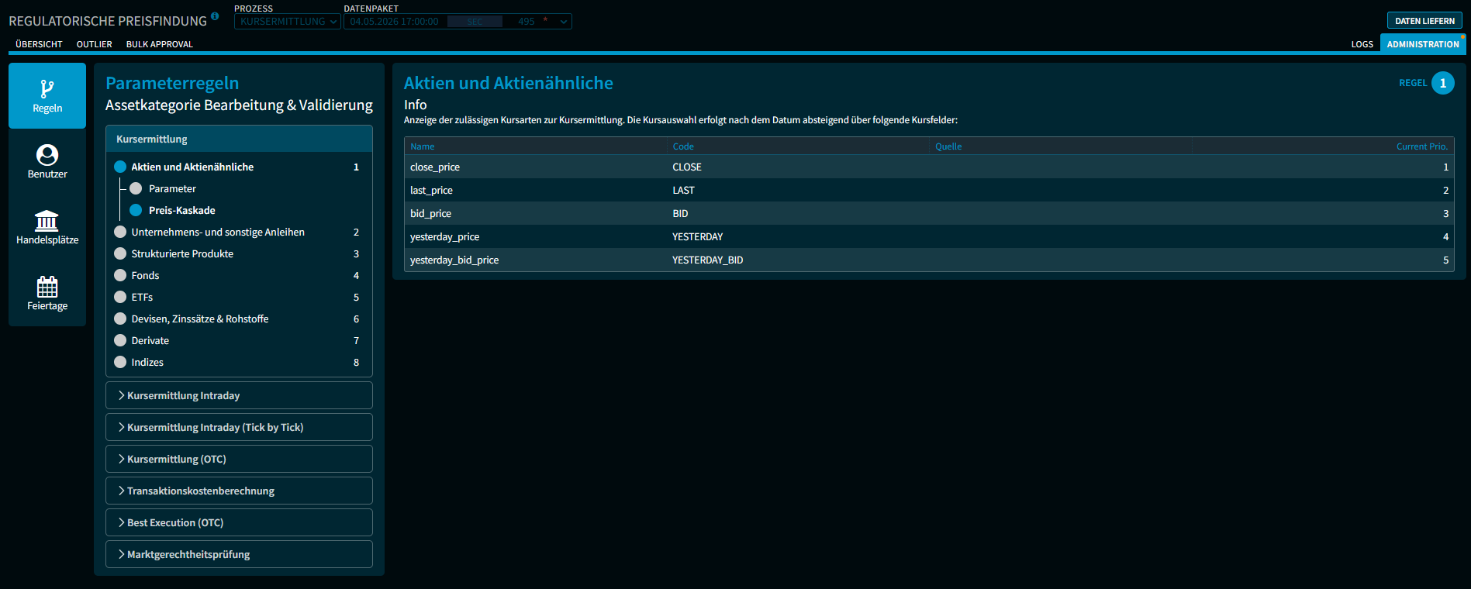Image resolution: width=1471 pixels, height=589 pixels.
Task: Select the bid_price table row
Action: 929,213
